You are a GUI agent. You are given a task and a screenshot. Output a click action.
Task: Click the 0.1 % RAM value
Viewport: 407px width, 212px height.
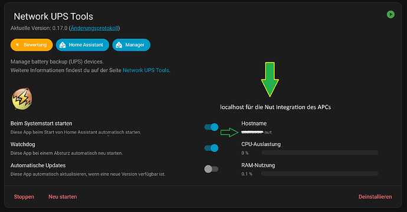click(247, 174)
